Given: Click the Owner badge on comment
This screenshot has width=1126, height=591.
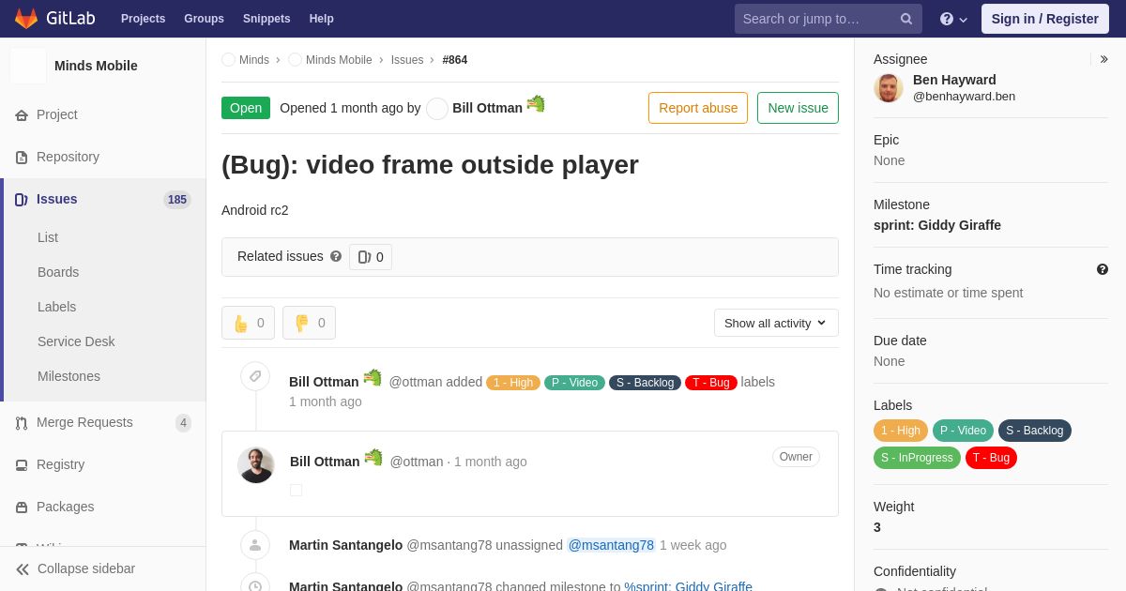Looking at the screenshot, I should 796,457.
